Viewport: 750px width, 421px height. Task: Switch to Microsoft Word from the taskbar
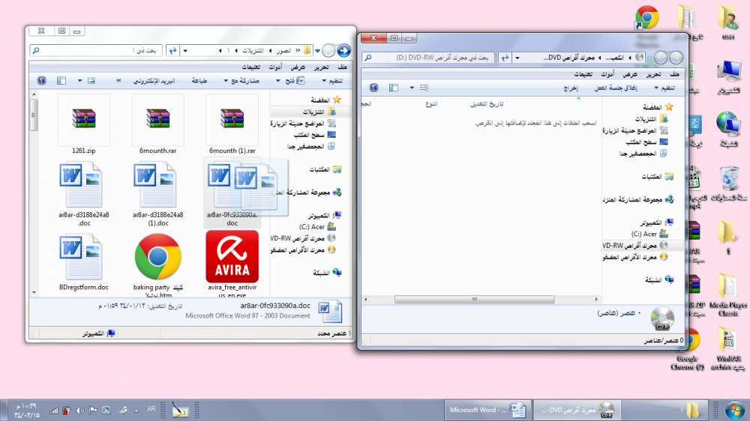(486, 410)
